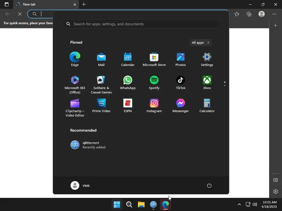
Task: Open Clipchamp Video Editor
Action: click(75, 108)
